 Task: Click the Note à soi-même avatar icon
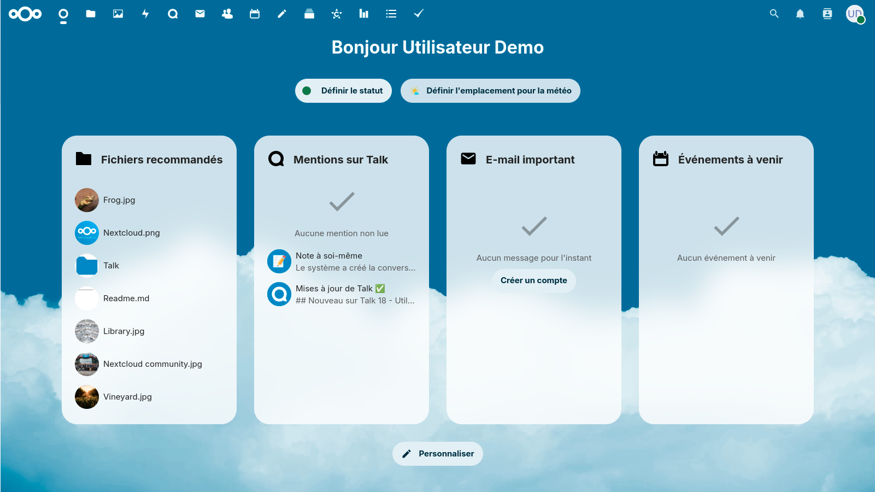(x=279, y=261)
